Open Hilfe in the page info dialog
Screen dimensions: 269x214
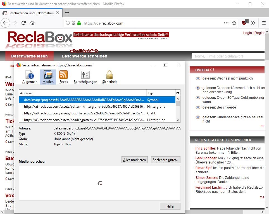(x=170, y=206)
